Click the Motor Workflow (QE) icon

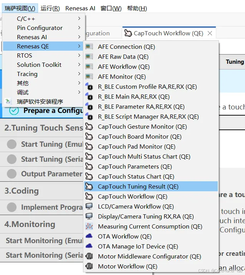[x=89, y=266]
